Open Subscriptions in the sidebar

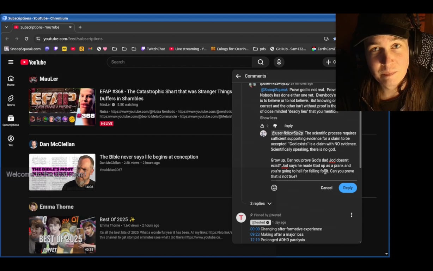[11, 121]
